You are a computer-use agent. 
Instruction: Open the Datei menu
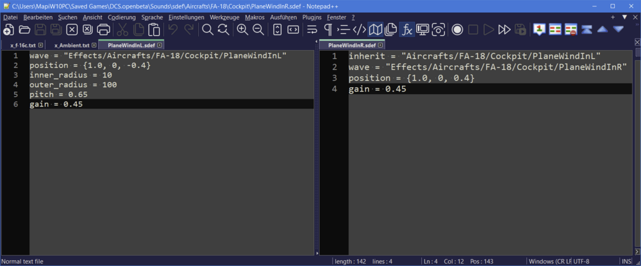[10, 17]
